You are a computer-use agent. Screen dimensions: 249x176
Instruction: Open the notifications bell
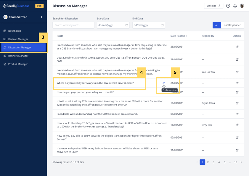[235, 6]
